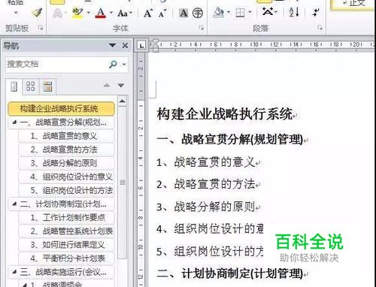Select 3、战略分解的原则 in navigation
Screen dimensions: 376x287
tap(66, 163)
